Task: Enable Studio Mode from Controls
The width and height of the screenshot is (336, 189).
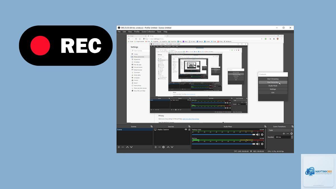Action: click(x=273, y=86)
